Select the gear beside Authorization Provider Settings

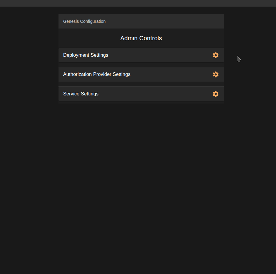coord(216,74)
